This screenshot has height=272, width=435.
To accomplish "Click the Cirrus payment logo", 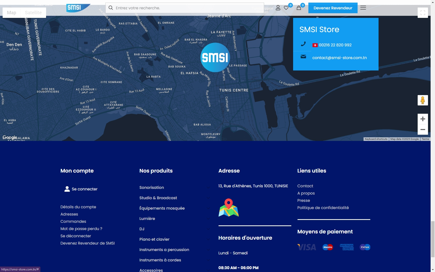I will coord(365,247).
